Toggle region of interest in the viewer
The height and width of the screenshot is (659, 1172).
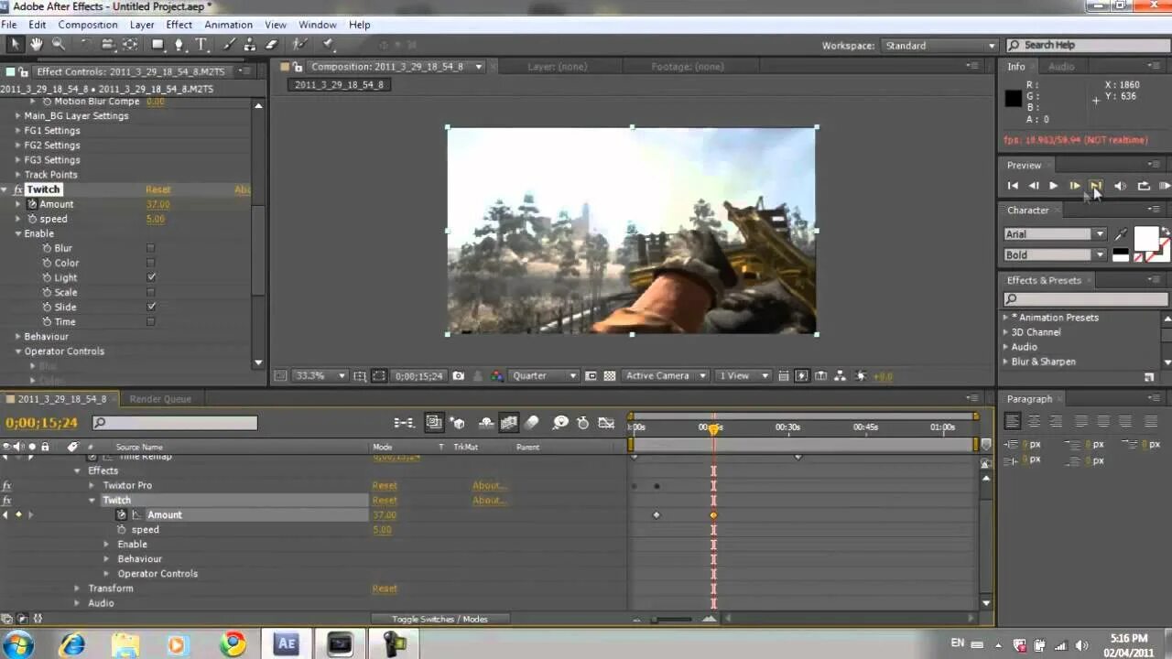point(591,375)
